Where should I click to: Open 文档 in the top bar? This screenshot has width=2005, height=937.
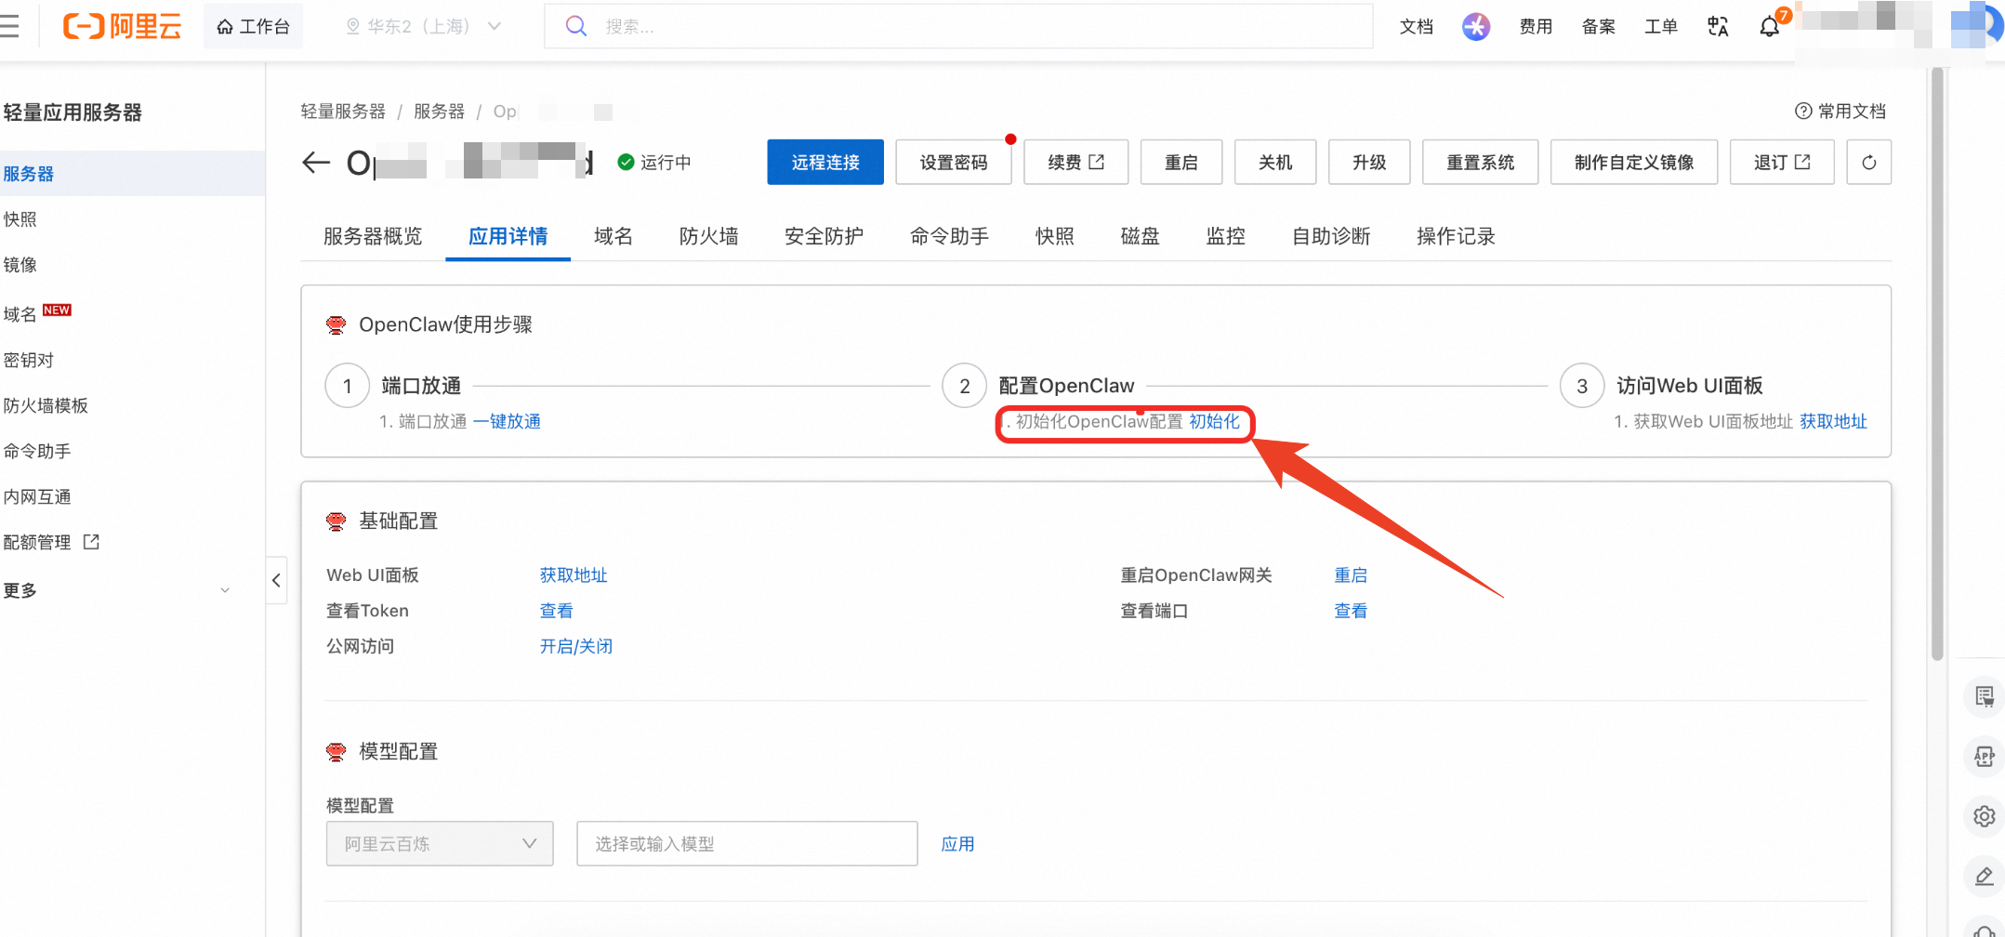click(1416, 27)
